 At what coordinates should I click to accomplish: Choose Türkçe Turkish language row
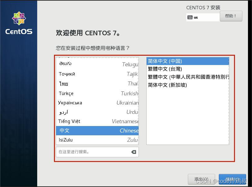click(x=97, y=93)
